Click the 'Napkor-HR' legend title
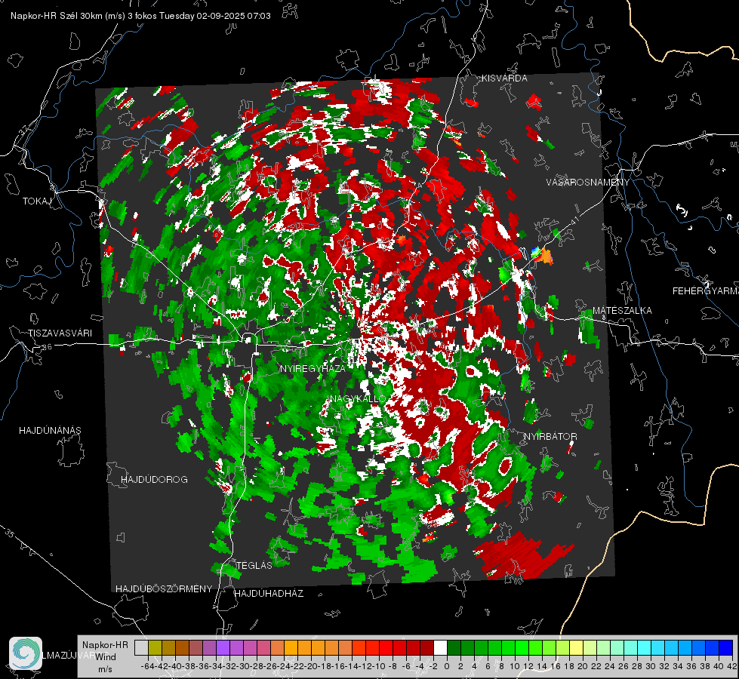 tap(105, 644)
